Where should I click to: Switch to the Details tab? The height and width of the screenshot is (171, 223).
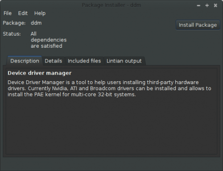point(54,61)
